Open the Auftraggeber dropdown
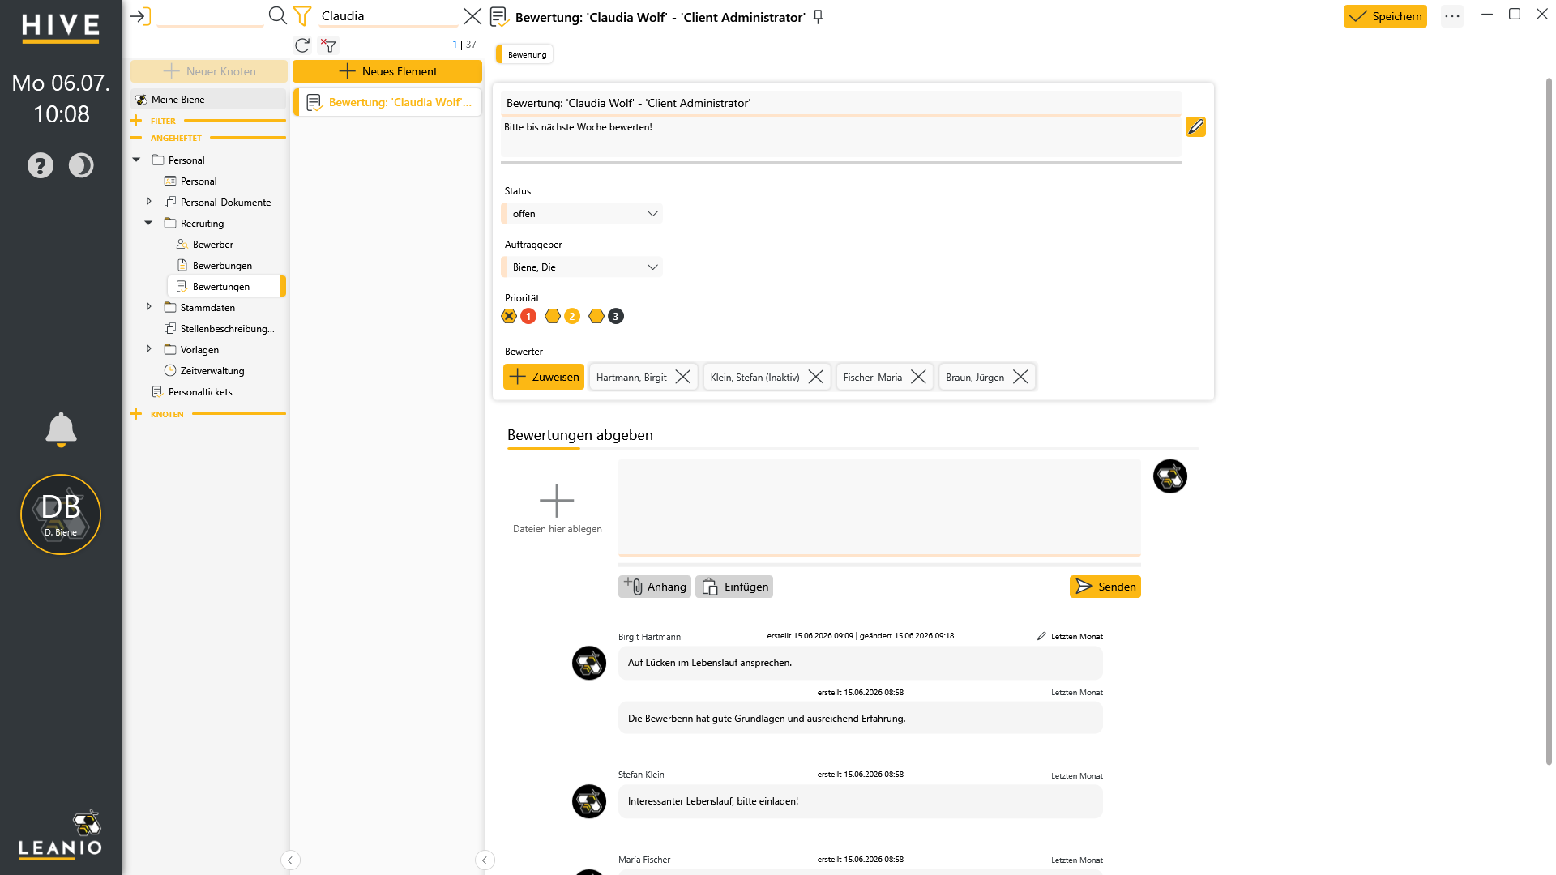 (582, 267)
